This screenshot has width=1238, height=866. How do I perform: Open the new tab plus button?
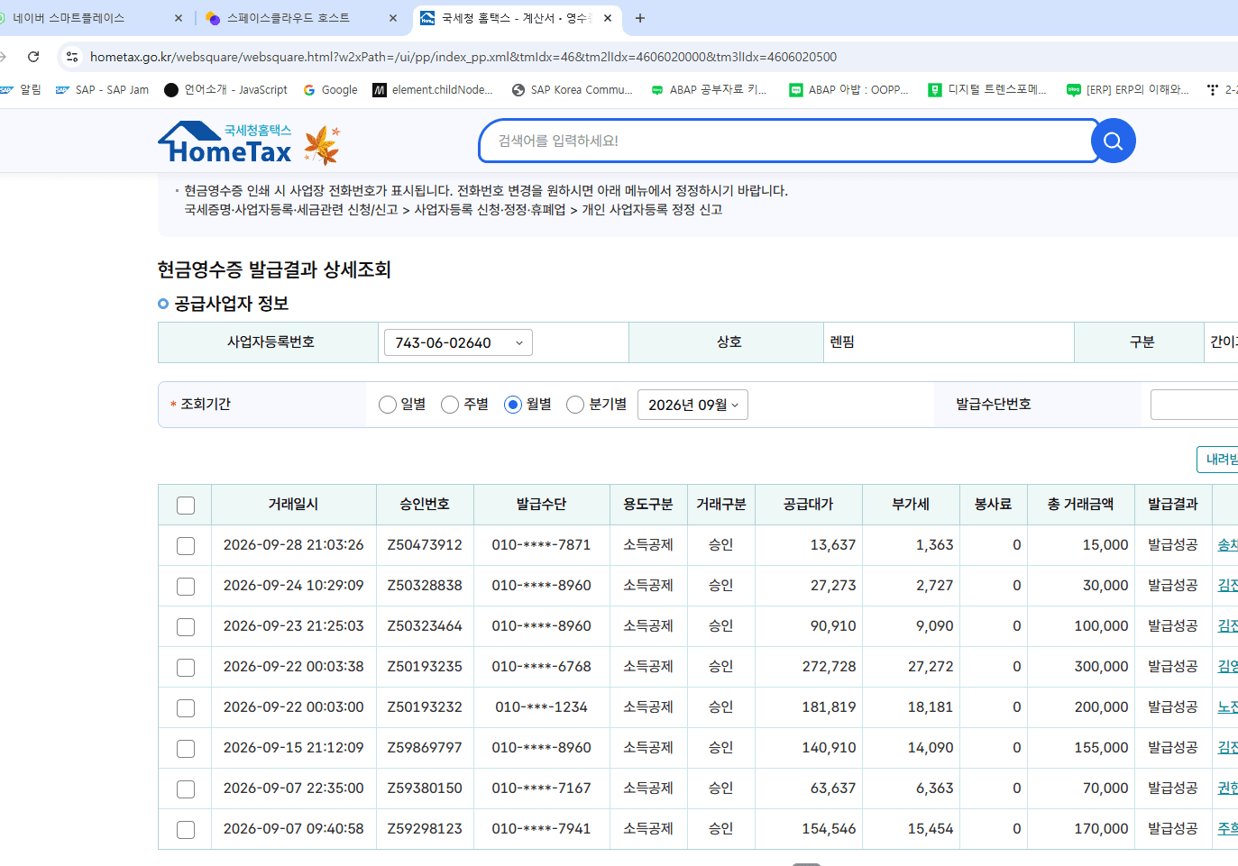coord(640,18)
